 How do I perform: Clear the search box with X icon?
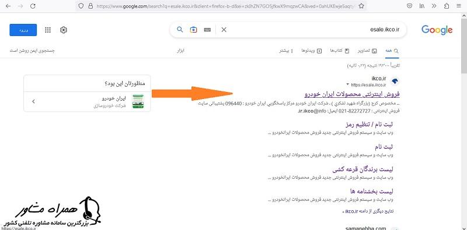[x=224, y=30]
